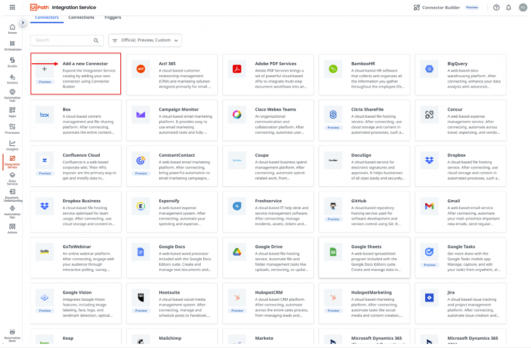Open Document Understanding from sidebar
The height and width of the screenshot is (348, 531).
tap(12, 196)
